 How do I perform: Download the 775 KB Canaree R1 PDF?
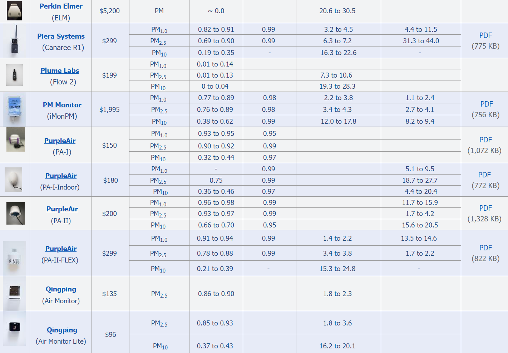[485, 35]
